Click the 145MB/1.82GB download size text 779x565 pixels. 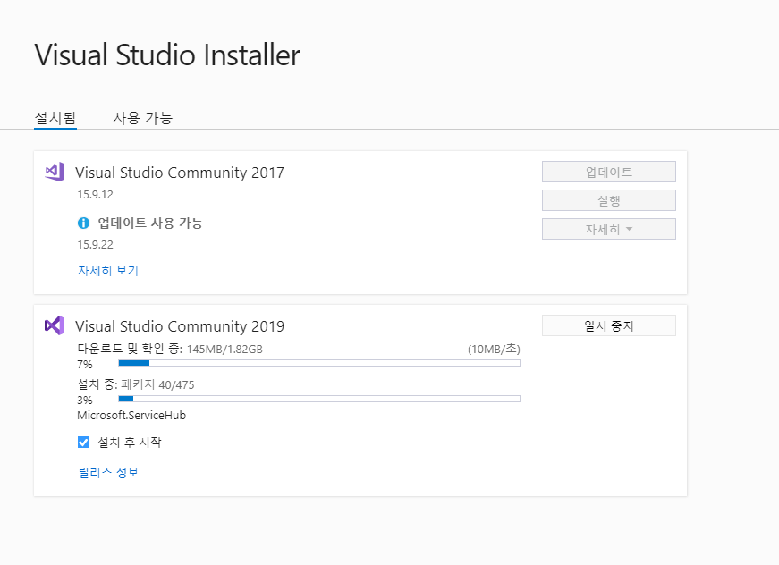tap(224, 349)
